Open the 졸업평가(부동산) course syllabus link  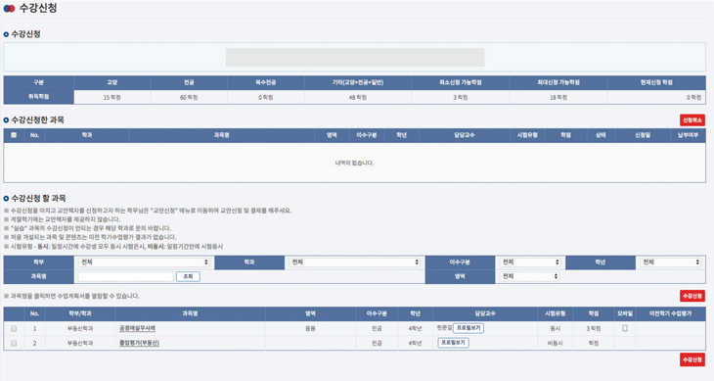[x=139, y=343]
